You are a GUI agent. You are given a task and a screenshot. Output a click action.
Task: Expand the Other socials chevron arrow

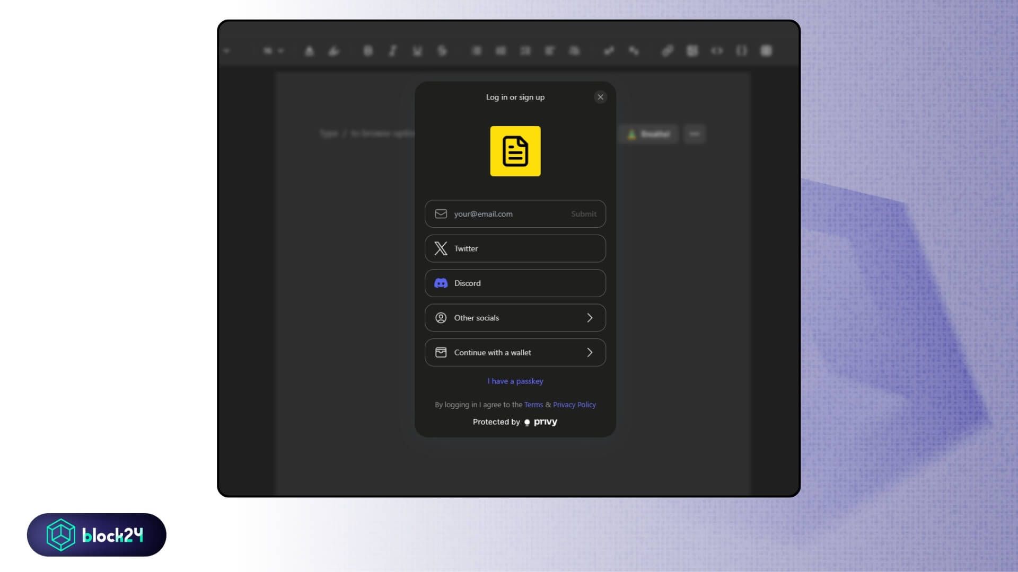click(590, 318)
